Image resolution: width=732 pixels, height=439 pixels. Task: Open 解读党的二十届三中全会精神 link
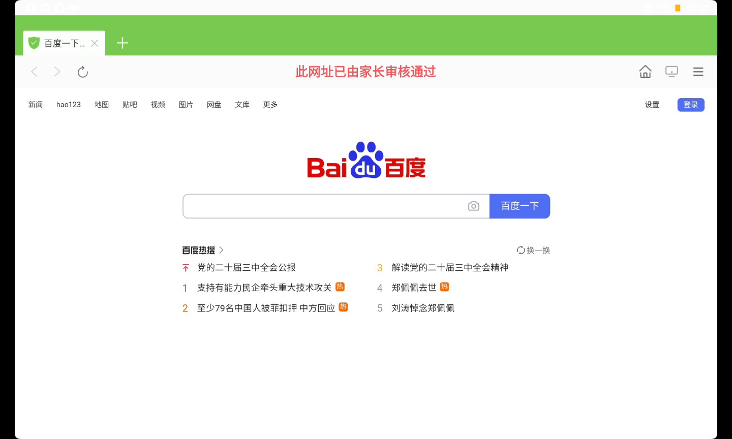click(450, 267)
